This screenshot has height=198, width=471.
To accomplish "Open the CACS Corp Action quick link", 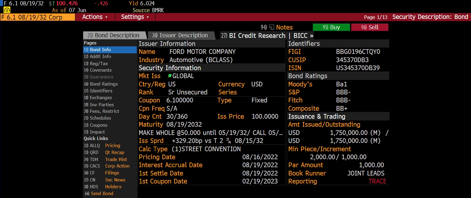I will point(107,166).
